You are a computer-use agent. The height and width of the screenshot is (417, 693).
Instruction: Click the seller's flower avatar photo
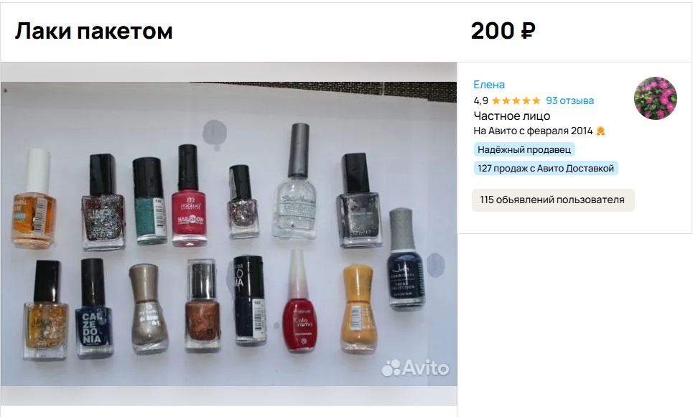tap(656, 98)
